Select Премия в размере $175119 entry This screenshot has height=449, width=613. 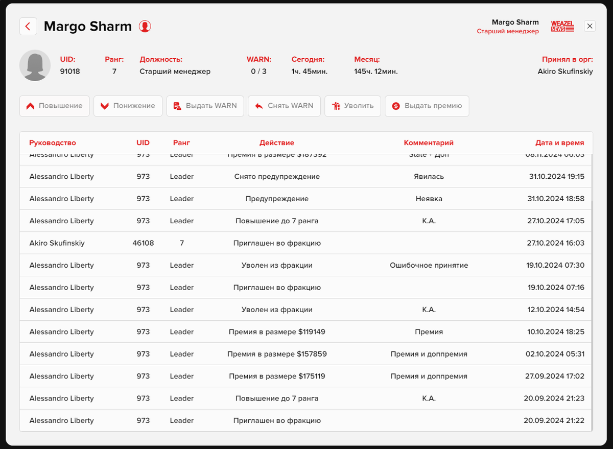[x=277, y=376]
